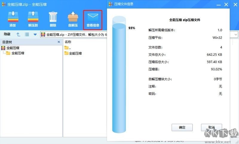Click 确定 button in info dialog
Screen dimensions: 239x144
182,127
